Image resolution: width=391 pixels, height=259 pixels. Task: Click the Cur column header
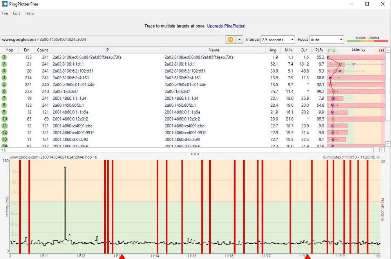[x=304, y=50]
